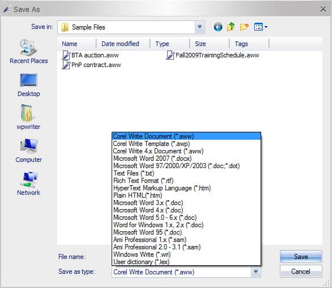Go back to last folder visited
This screenshot has width=332, height=288.
(218, 27)
